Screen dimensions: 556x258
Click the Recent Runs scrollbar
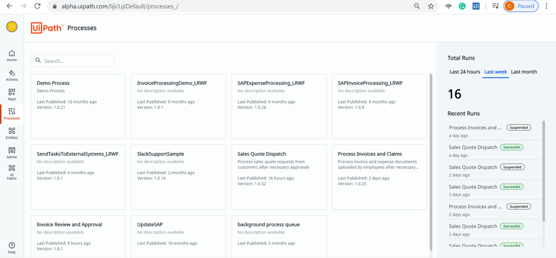[544, 171]
